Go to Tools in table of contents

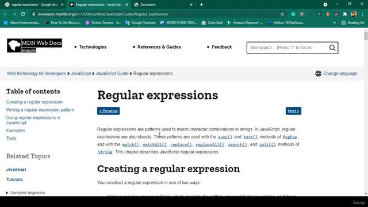11,138
